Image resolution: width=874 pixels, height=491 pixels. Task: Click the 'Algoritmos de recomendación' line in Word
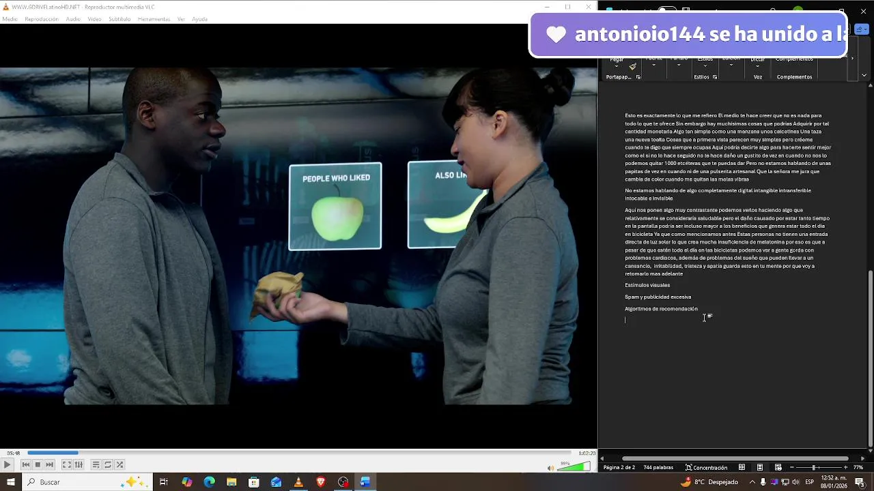661,309
